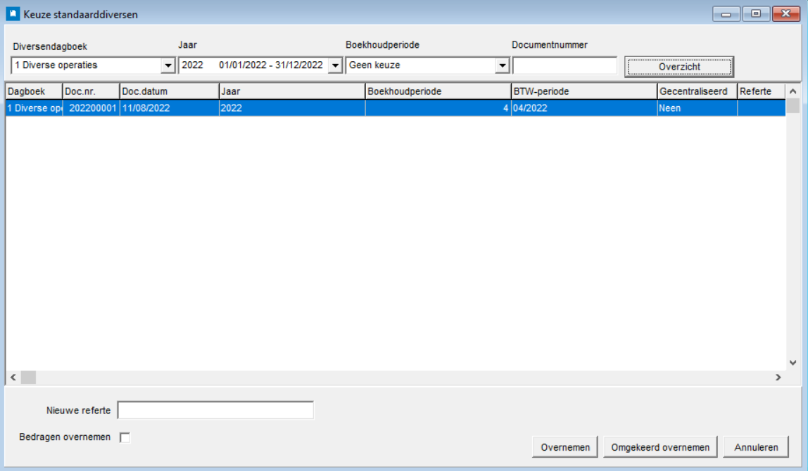Expand the Jaar dropdown list
The width and height of the screenshot is (808, 471).
(x=336, y=65)
